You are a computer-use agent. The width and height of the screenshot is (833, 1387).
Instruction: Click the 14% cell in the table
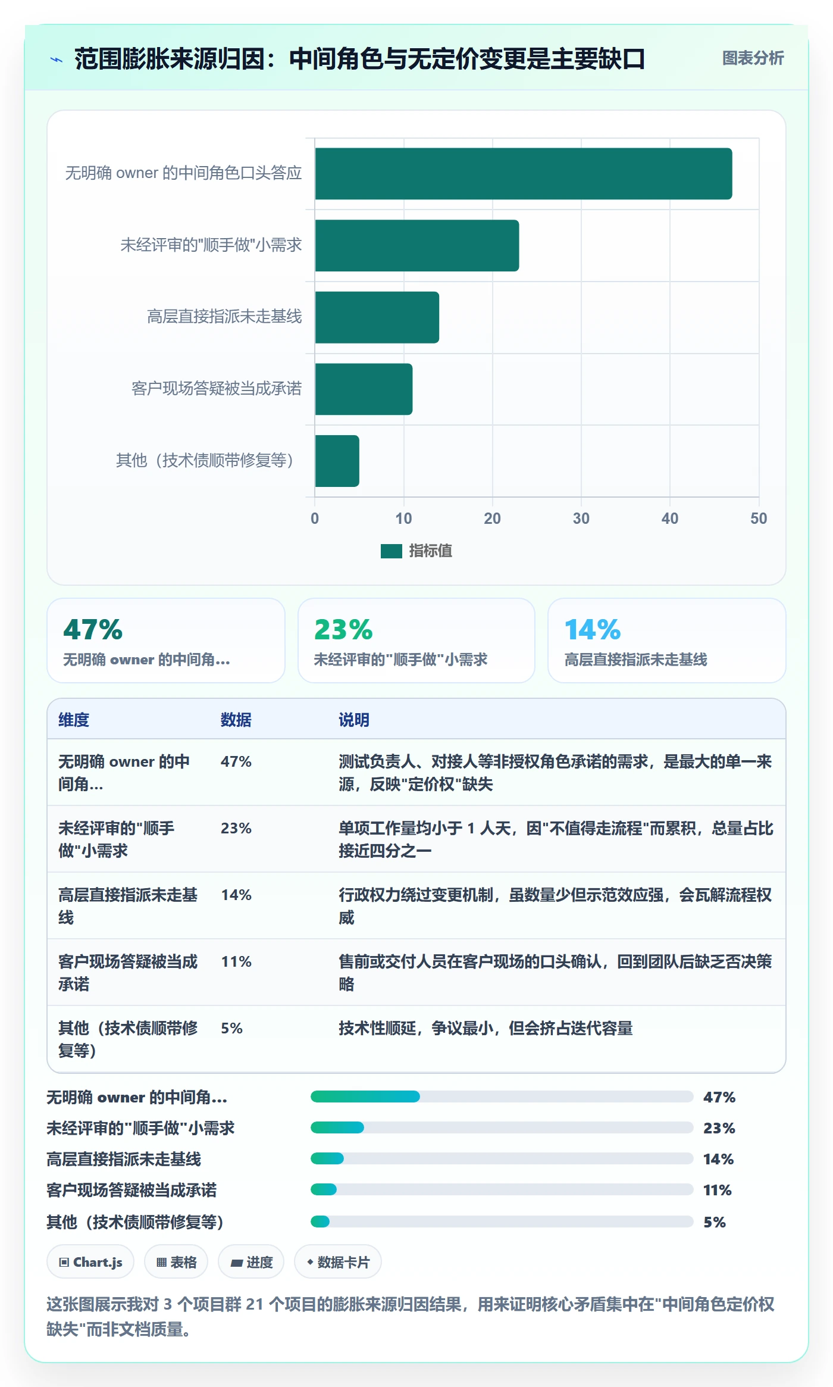tap(236, 895)
